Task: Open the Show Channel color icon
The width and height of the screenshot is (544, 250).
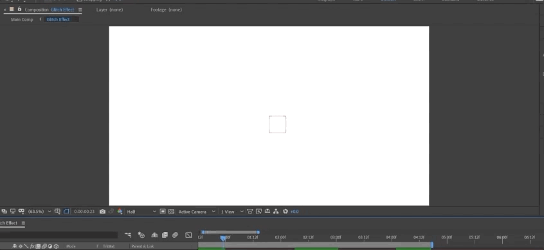Action: pos(120,212)
